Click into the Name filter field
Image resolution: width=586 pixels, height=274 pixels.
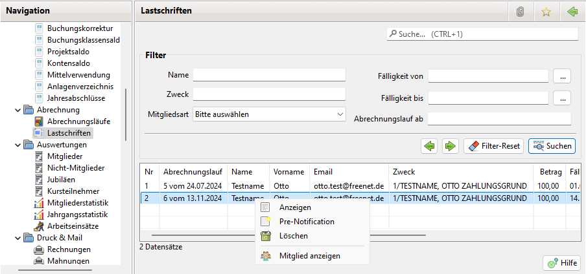click(x=269, y=75)
